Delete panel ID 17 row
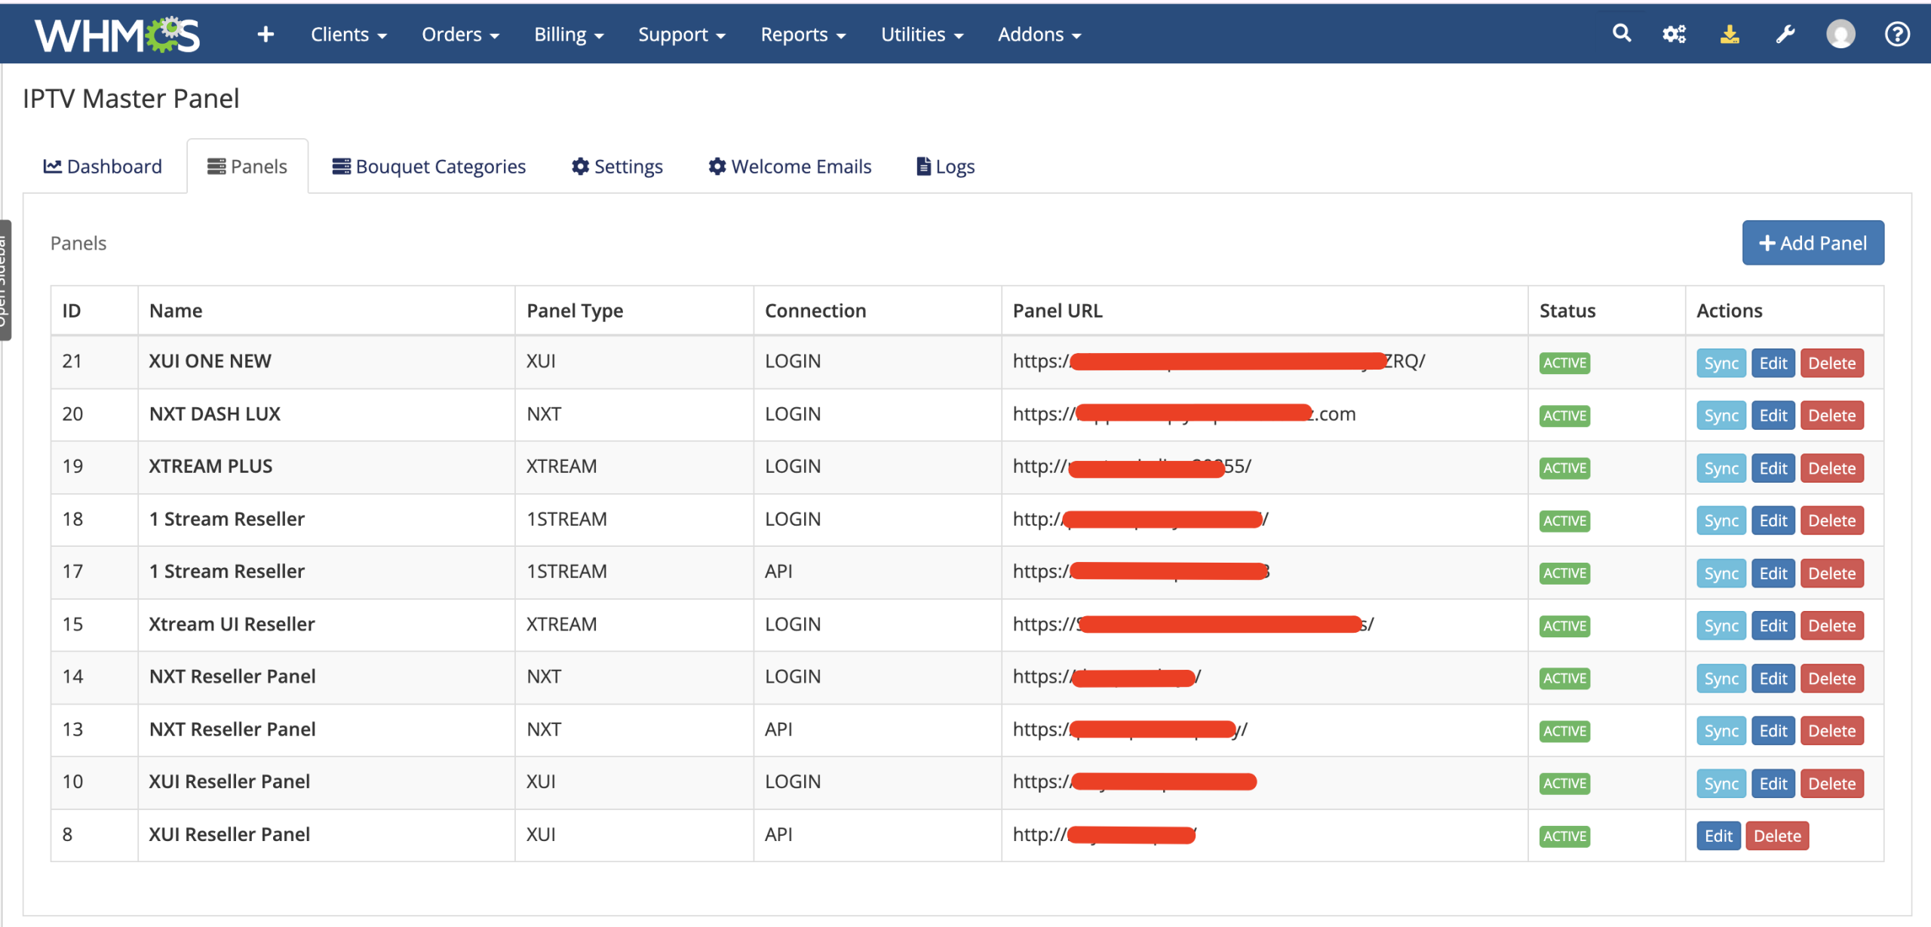This screenshot has height=927, width=1931. [1831, 573]
